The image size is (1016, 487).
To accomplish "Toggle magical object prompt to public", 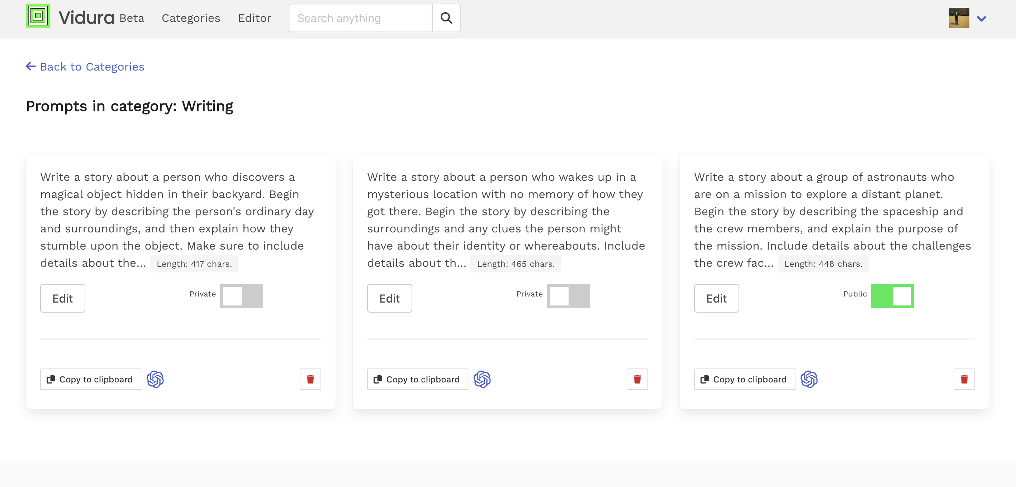I will pos(241,296).
